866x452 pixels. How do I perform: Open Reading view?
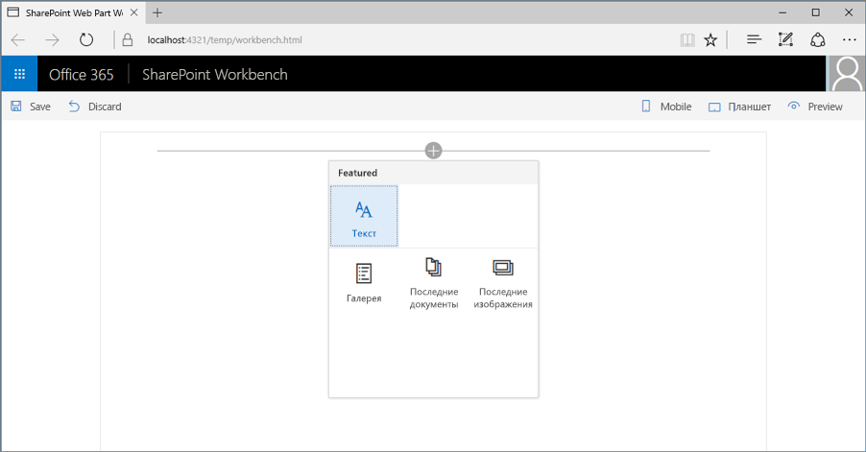(x=687, y=39)
